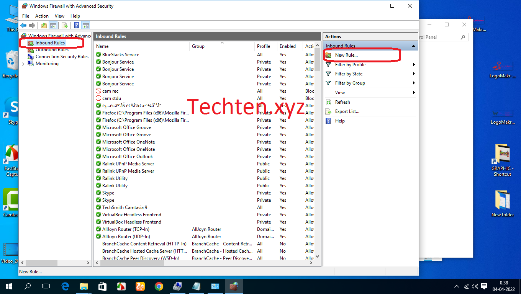Toggle the Show/Hide Action Pane toolbar button
Image resolution: width=521 pixels, height=294 pixels.
pyautogui.click(x=86, y=26)
